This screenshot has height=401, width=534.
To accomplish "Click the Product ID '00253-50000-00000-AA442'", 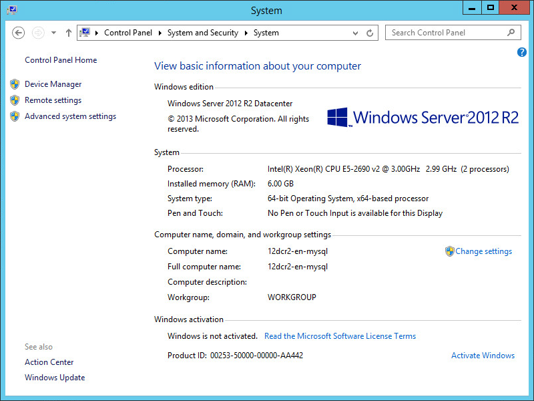I will coord(256,356).
